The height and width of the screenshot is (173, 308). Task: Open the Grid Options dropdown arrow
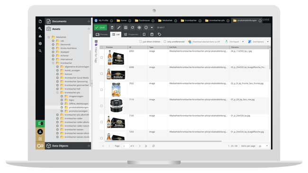tap(268, 42)
